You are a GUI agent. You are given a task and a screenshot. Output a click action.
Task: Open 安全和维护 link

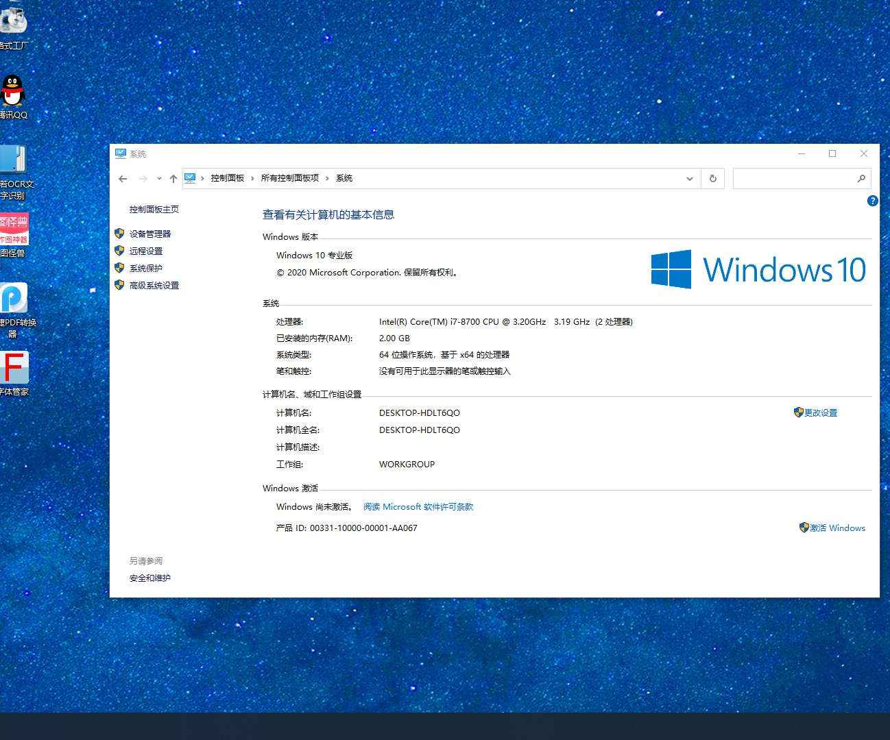tap(150, 578)
